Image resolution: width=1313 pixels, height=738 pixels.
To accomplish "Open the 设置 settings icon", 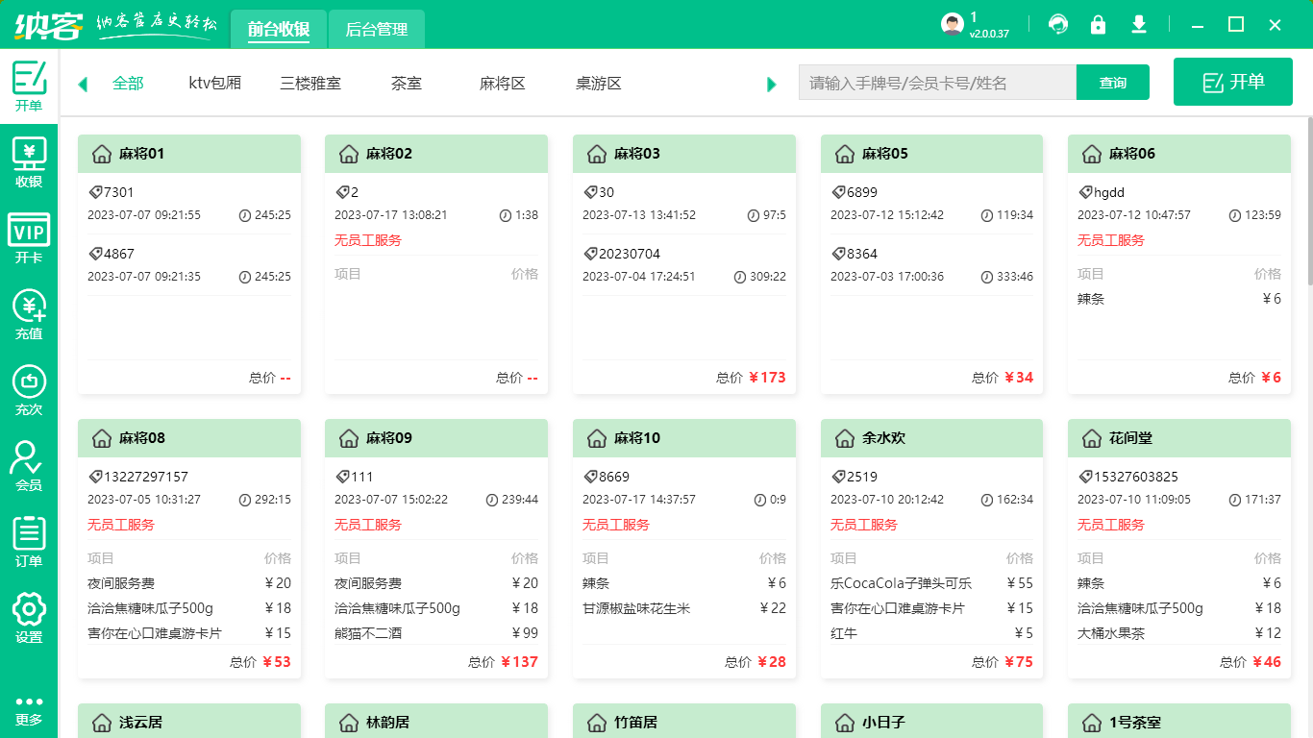I will pyautogui.click(x=29, y=615).
